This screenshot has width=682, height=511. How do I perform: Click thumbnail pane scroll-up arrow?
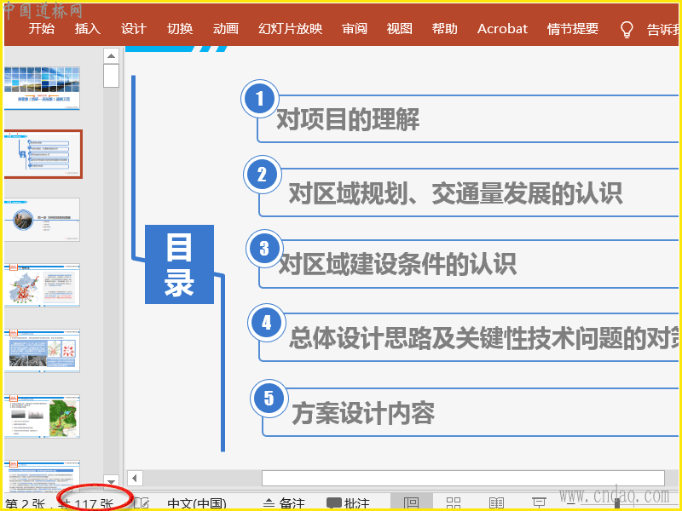(111, 56)
